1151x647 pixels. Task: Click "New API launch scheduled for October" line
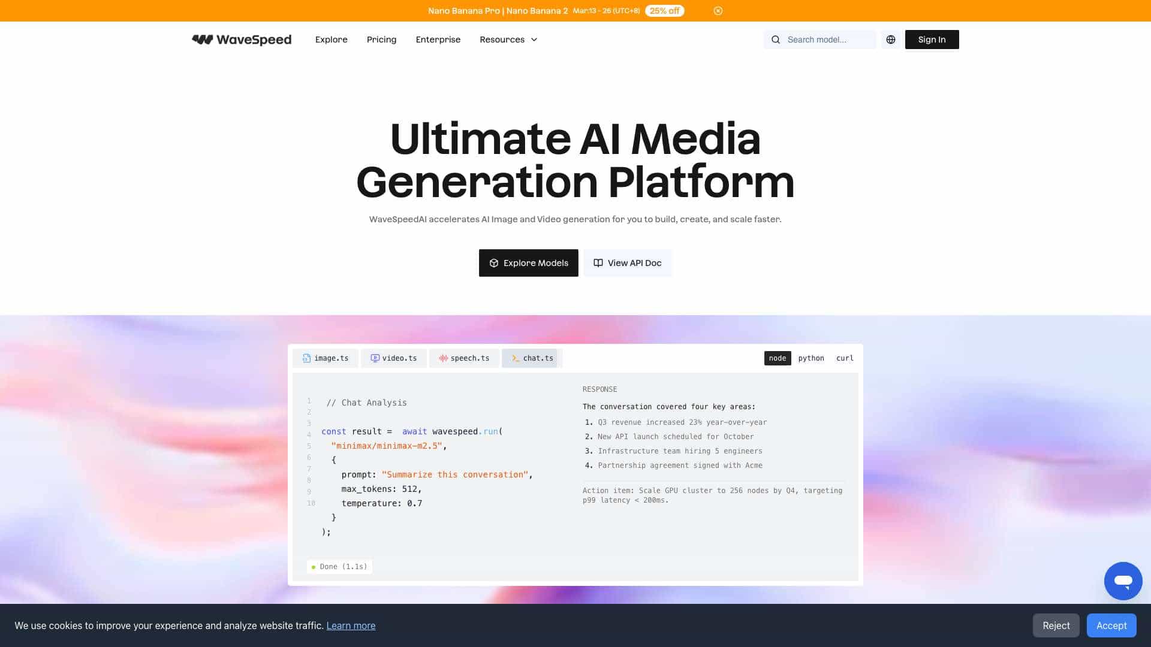pyautogui.click(x=676, y=437)
